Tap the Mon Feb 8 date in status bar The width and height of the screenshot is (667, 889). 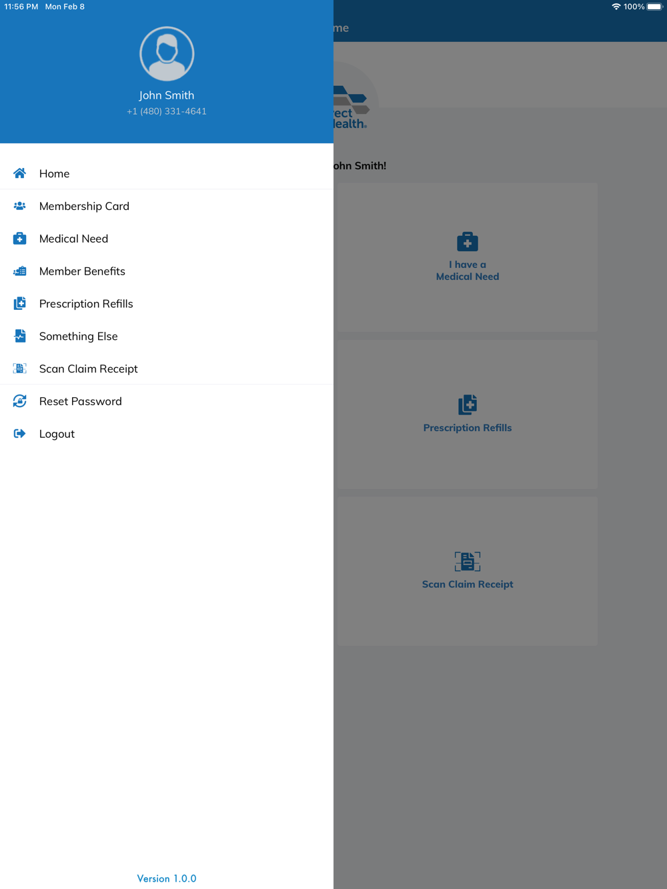coord(65,7)
